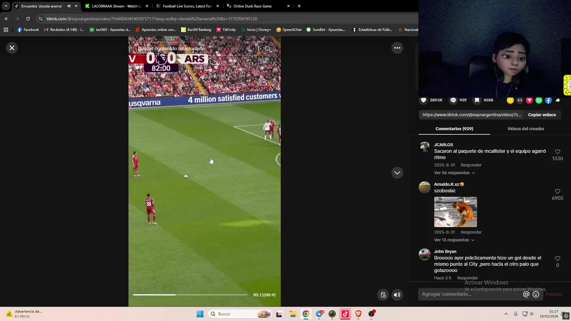The image size is (571, 321).
Task: Mute the TikTok tab via speaker icon
Action: (69, 6)
